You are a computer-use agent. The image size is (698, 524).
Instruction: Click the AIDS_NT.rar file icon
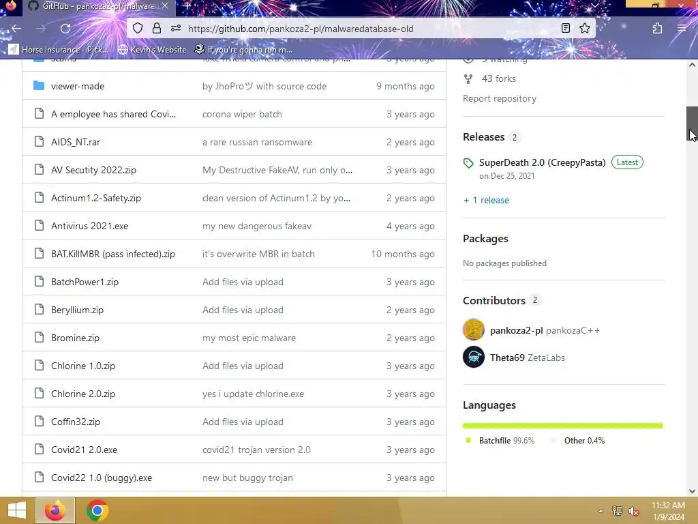point(39,142)
